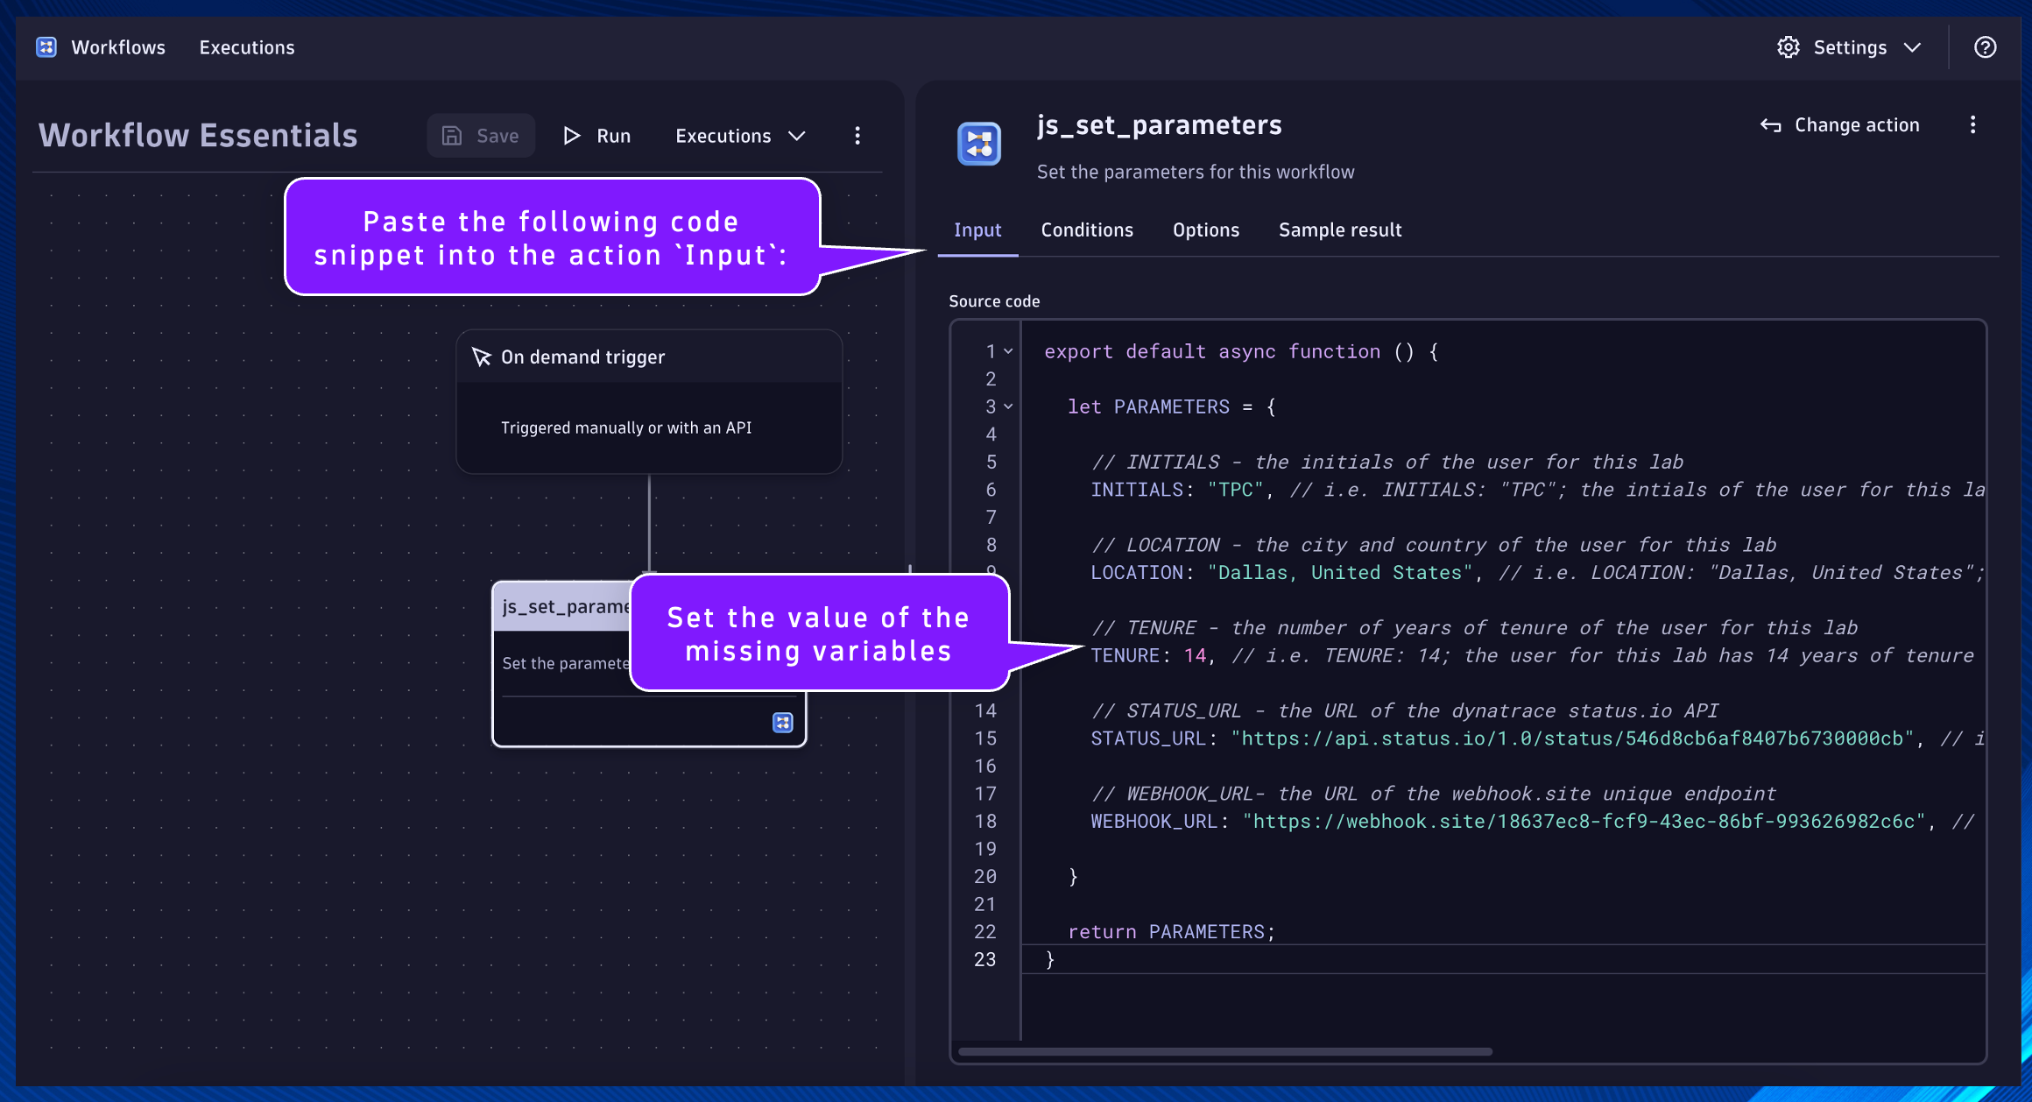Open the Executions navigation item in top bar

[x=247, y=47]
